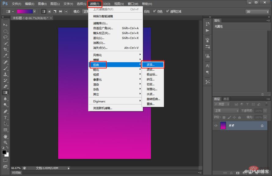Toggle lock all icon beside 锁定
The height and width of the screenshot is (176, 272).
pyautogui.click(x=240, y=117)
